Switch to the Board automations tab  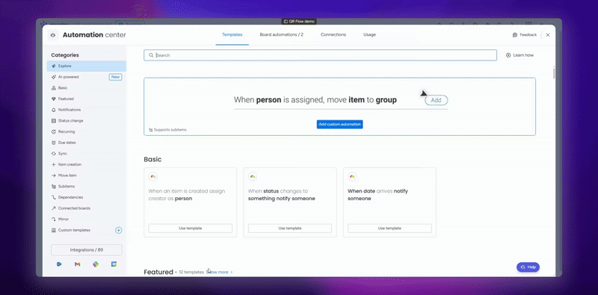(282, 34)
